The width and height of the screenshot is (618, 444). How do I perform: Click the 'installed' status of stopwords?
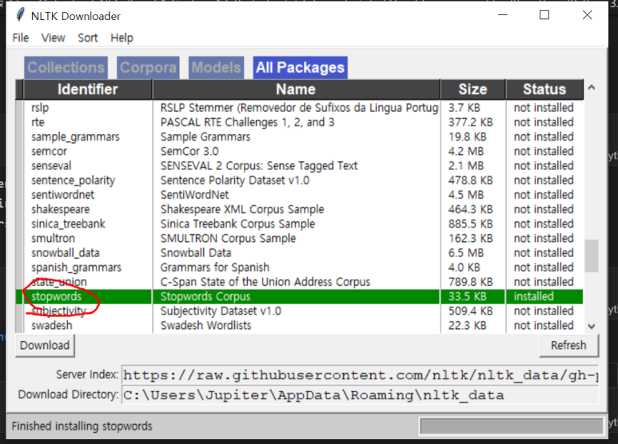point(534,296)
